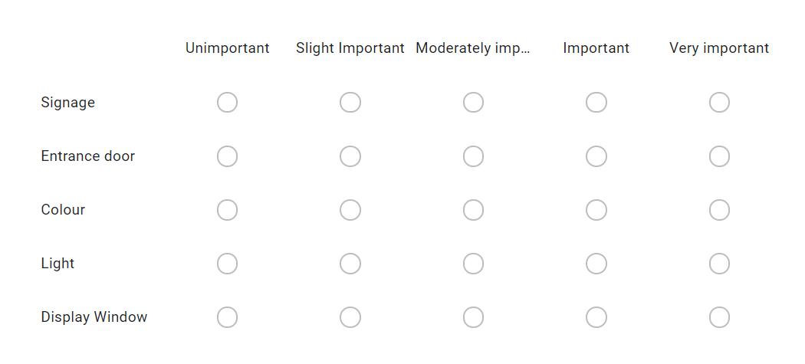Choose Important for Colour row
The height and width of the screenshot is (364, 805).
coord(596,210)
